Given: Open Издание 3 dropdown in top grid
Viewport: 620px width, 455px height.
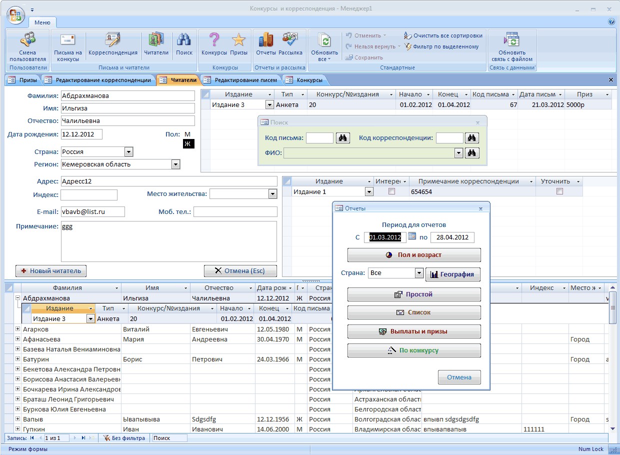Looking at the screenshot, I should 269,105.
